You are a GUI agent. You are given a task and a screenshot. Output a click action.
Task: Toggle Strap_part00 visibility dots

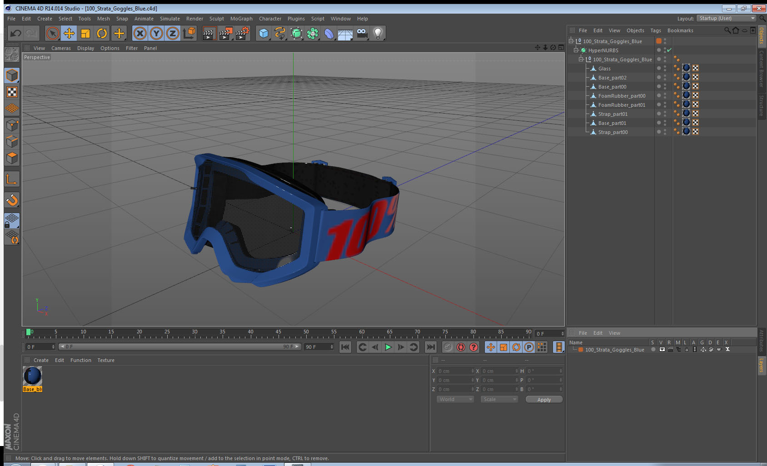click(665, 132)
